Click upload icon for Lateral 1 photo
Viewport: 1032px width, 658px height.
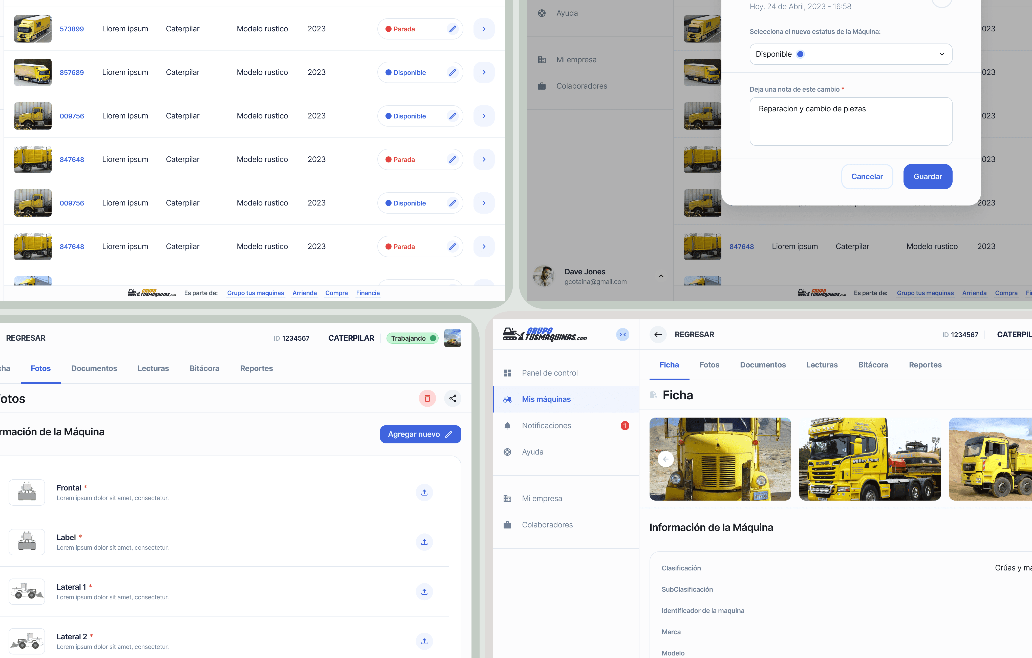tap(424, 591)
